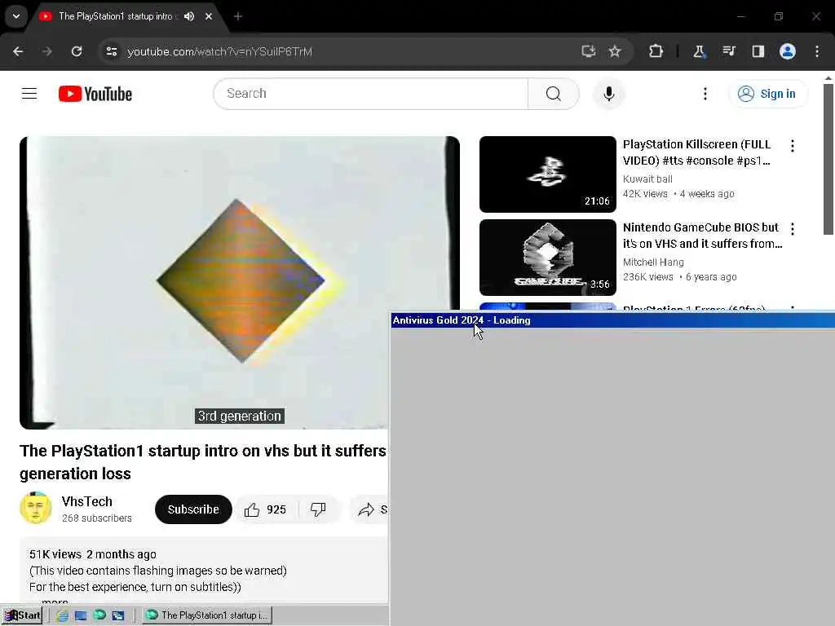Click the browser forward arrow
This screenshot has width=835, height=626.
click(x=47, y=51)
